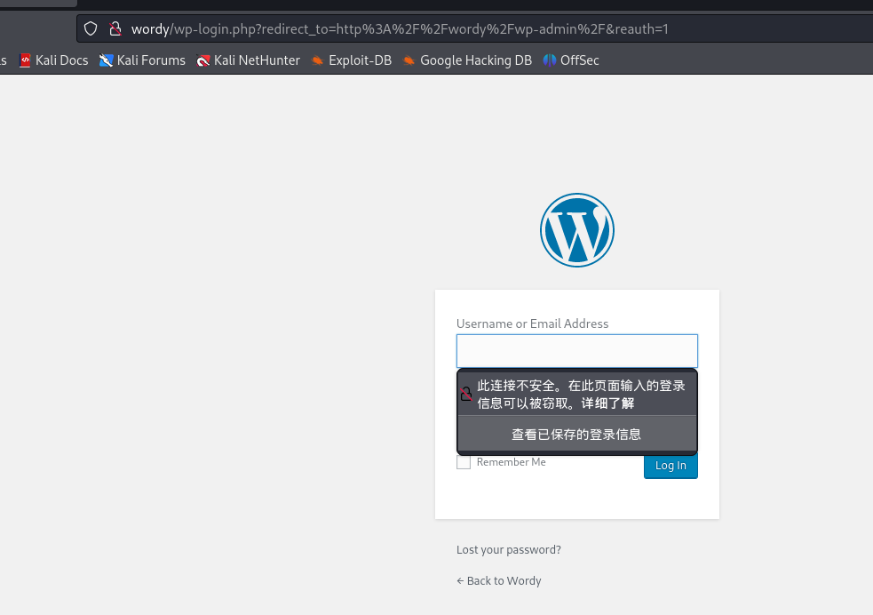This screenshot has height=615, width=873.
Task: Open the Google Hacking DB bookmark
Action: coord(467,60)
